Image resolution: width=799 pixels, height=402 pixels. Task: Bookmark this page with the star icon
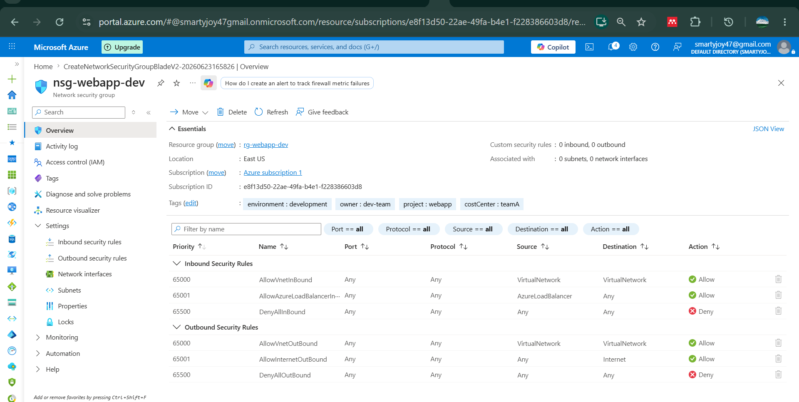641,22
